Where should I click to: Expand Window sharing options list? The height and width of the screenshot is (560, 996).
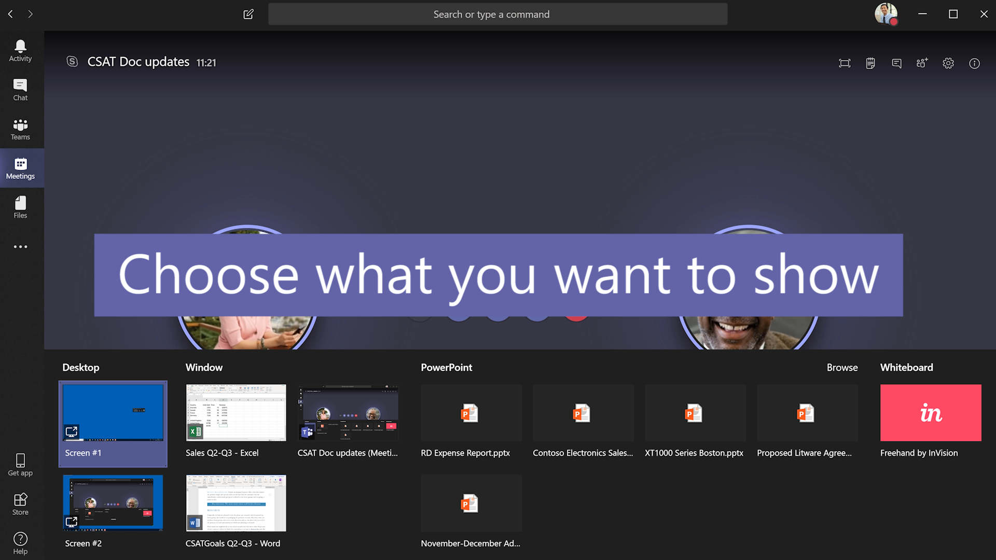[204, 367]
